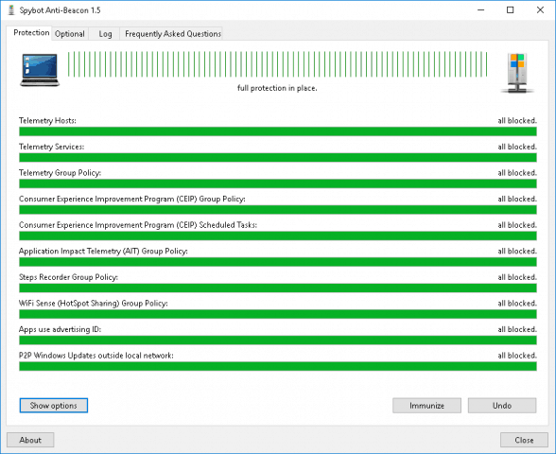
Task: Open the Log tab
Action: [105, 34]
